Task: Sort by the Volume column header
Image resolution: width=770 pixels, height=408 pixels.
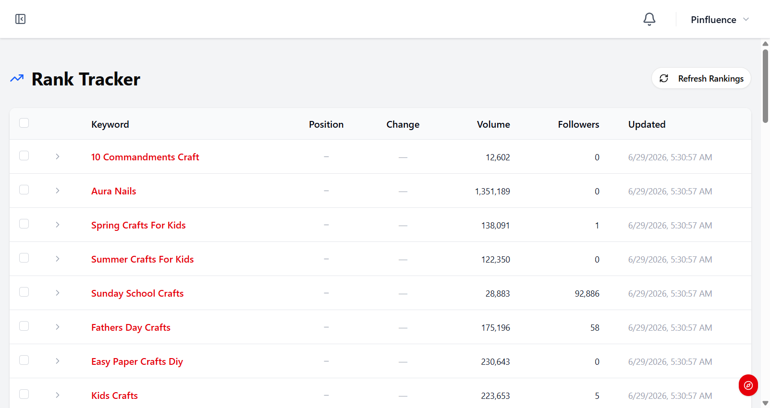Action: tap(493, 124)
